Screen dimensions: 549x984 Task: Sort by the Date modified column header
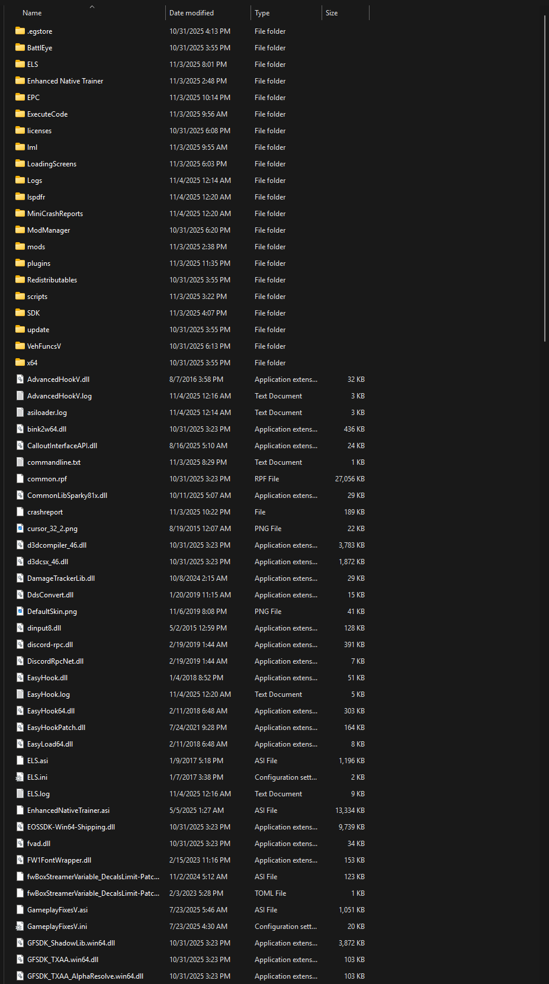[x=191, y=13]
